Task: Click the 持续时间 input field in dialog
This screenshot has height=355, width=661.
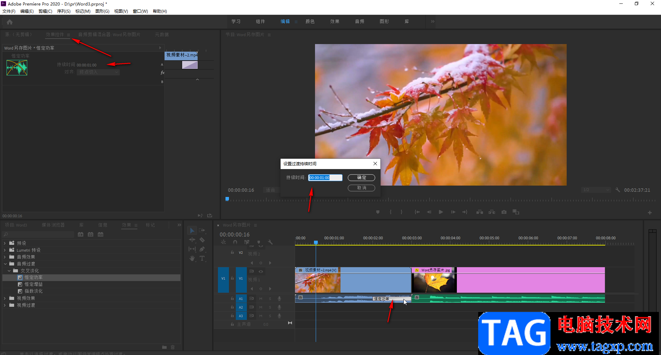Action: pyautogui.click(x=325, y=178)
